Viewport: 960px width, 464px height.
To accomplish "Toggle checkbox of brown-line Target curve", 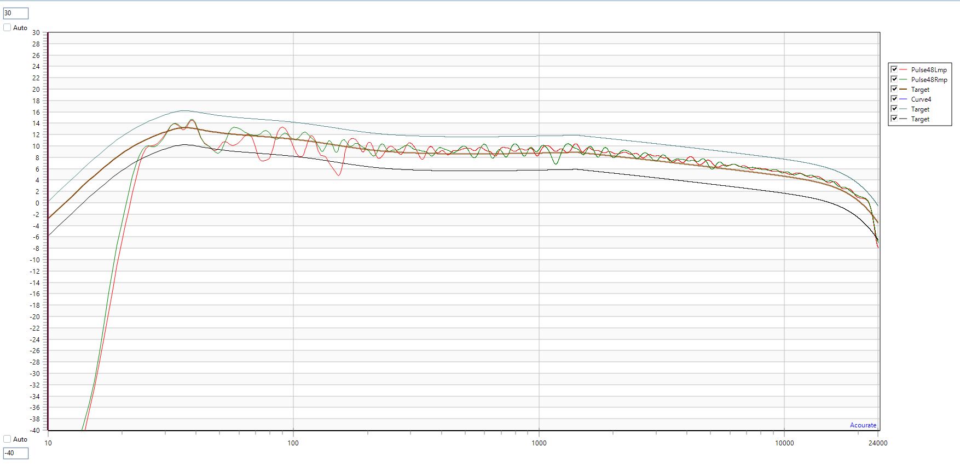I will (894, 89).
